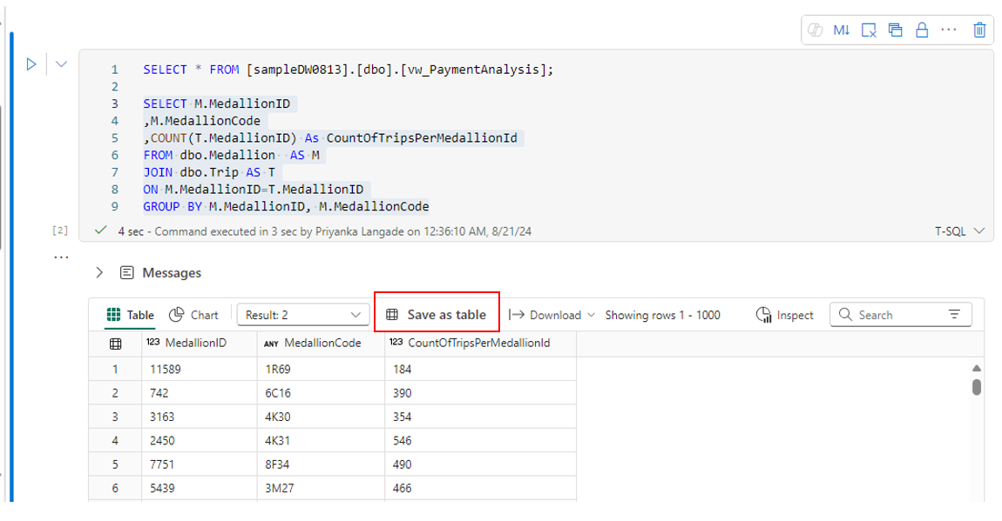Image resolution: width=1002 pixels, height=521 pixels.
Task: Click cell with MedallionCode 6C16
Action: pos(321,393)
